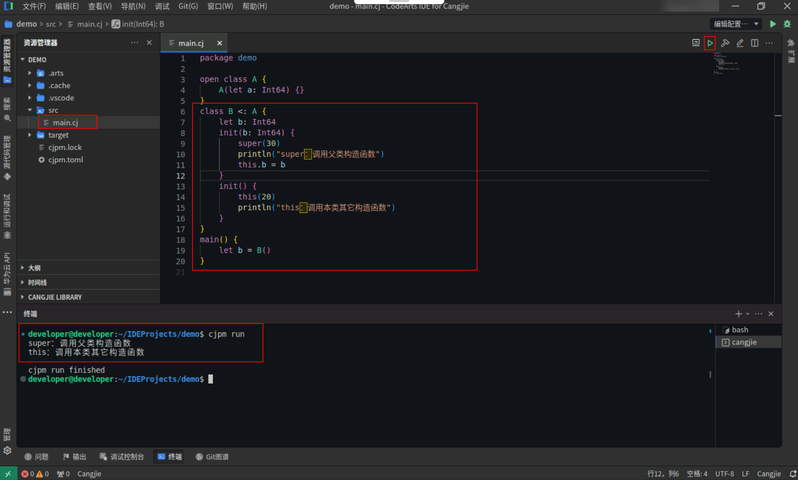Click remote connection icon in status bar
Screen dimensions: 798x480
tap(8, 474)
